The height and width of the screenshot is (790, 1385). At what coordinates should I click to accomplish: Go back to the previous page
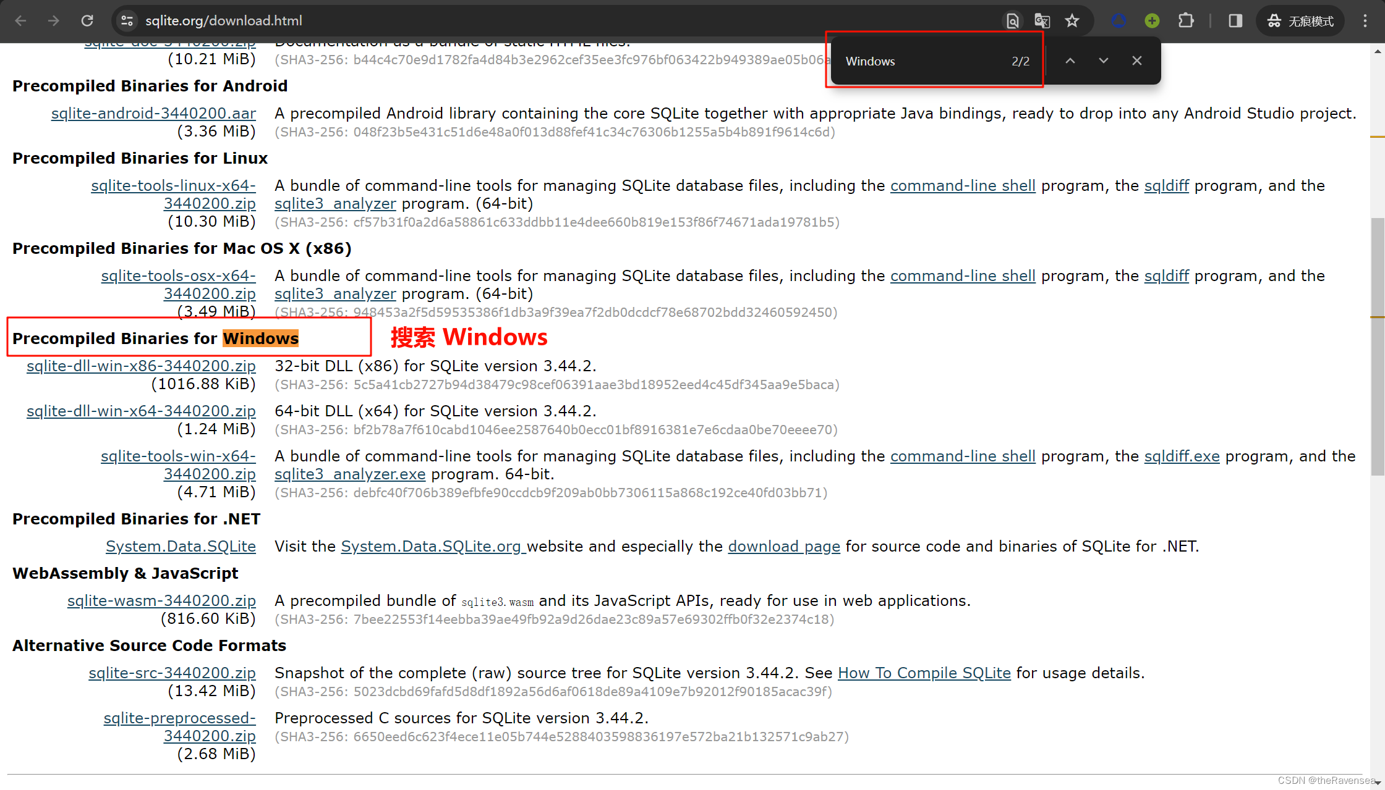pyautogui.click(x=20, y=20)
